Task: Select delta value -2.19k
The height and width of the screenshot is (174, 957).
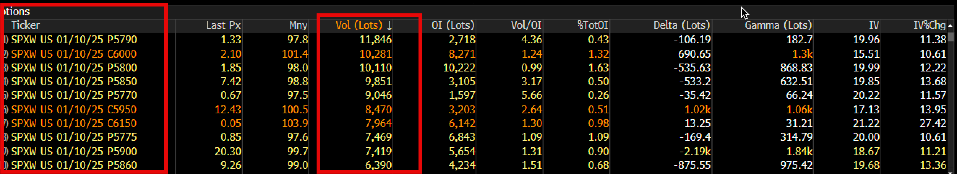Action: coord(695,151)
